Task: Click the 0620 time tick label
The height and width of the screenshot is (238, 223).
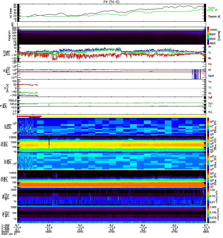Action: click(48, 232)
